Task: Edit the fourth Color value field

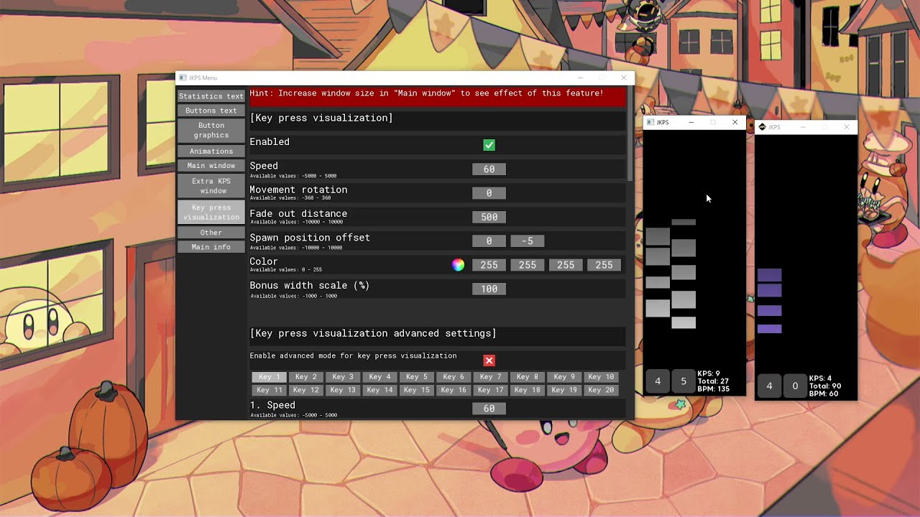Action: pos(604,265)
